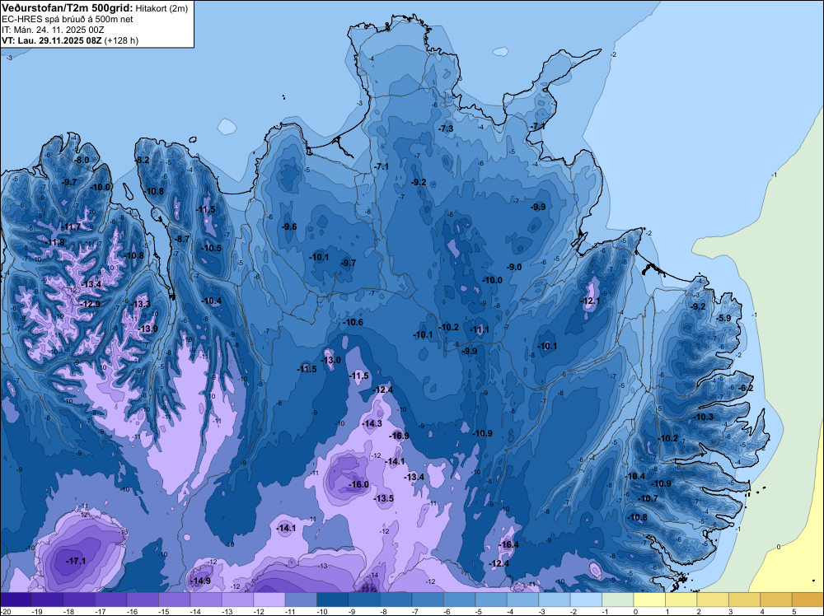This screenshot has height=616, width=824.
Task: Pick the legend swatch between -20 and -19
Action: [x=16, y=600]
